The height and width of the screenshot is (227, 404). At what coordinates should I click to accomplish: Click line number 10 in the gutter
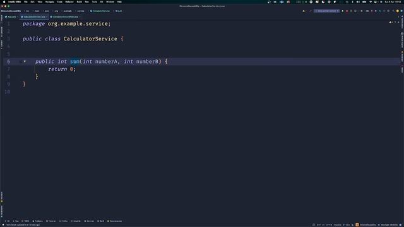(x=8, y=92)
